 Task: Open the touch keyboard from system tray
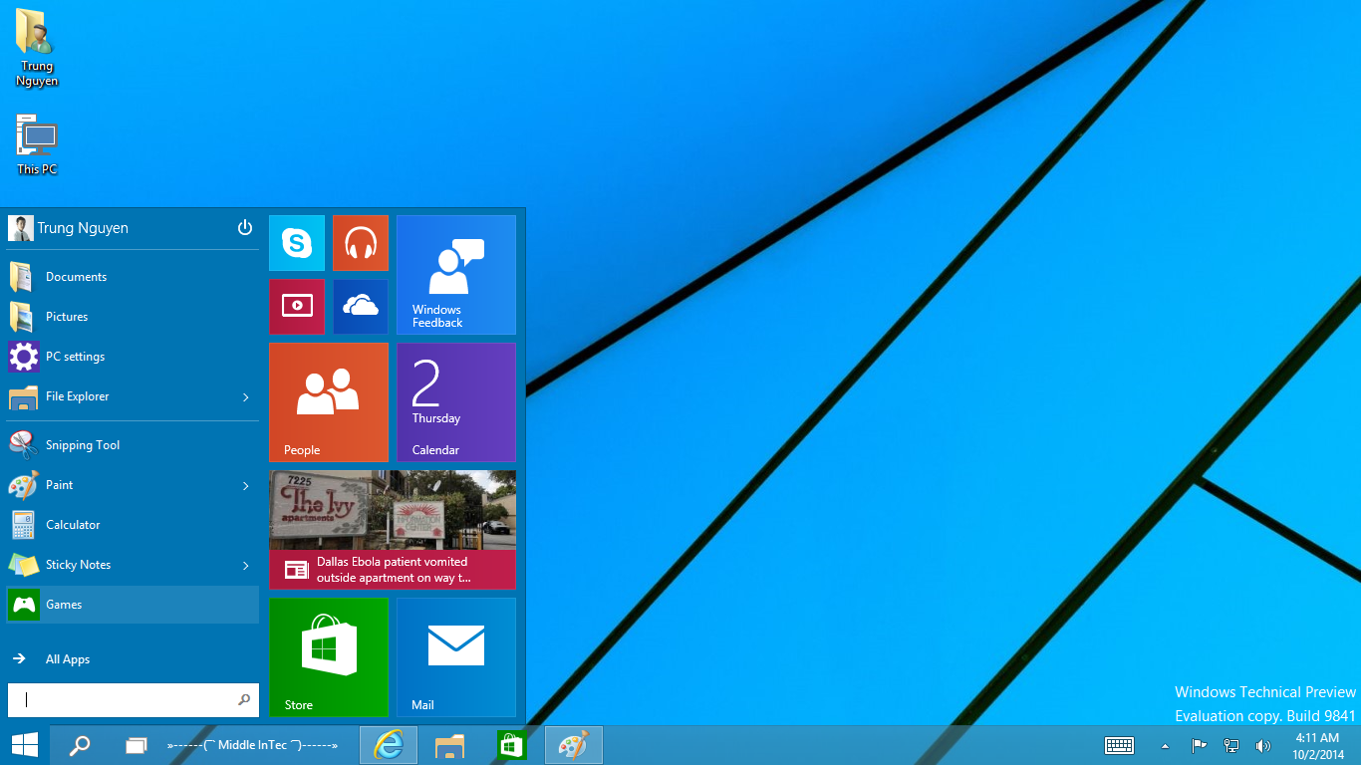1120,745
